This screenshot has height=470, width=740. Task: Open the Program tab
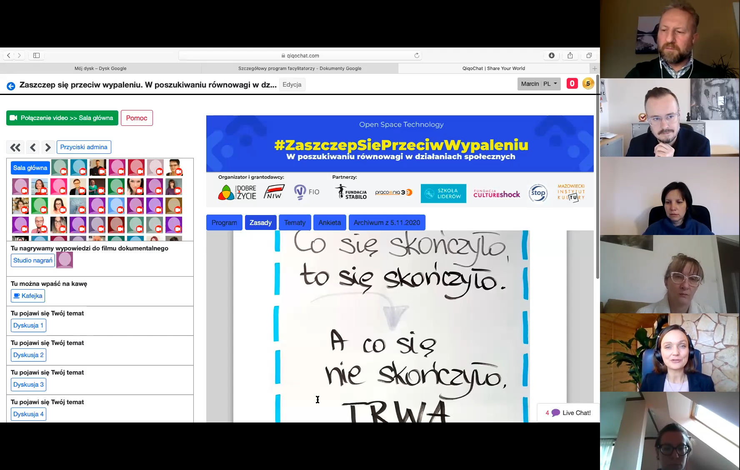(224, 222)
